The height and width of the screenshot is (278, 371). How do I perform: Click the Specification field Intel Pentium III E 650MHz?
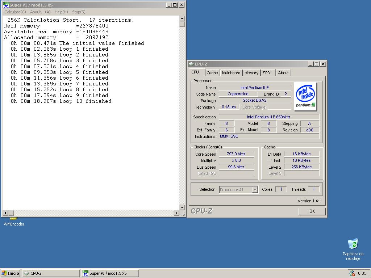tap(269, 117)
